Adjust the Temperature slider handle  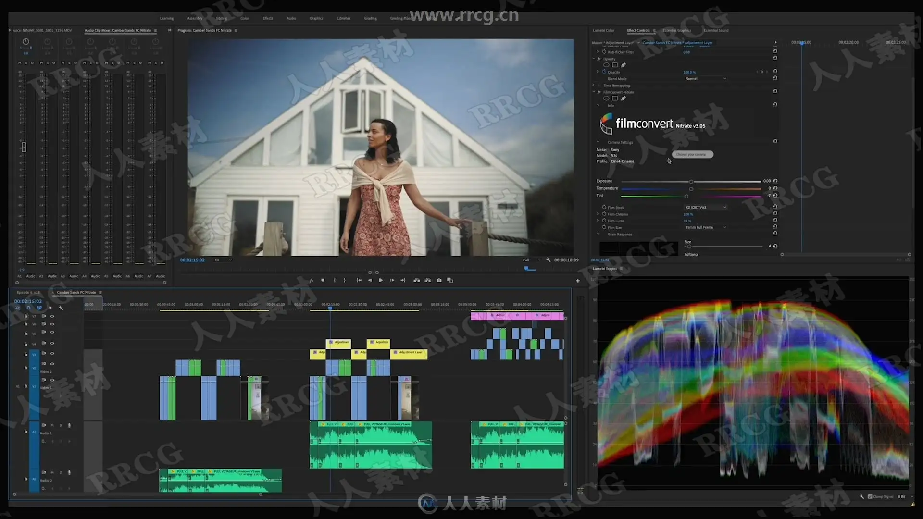click(691, 189)
